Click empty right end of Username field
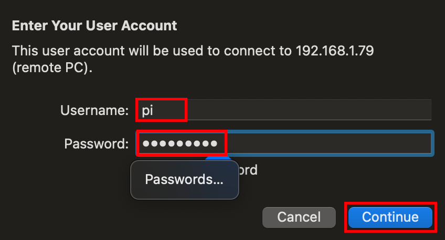Image resolution: width=445 pixels, height=240 pixels. (x=399, y=110)
